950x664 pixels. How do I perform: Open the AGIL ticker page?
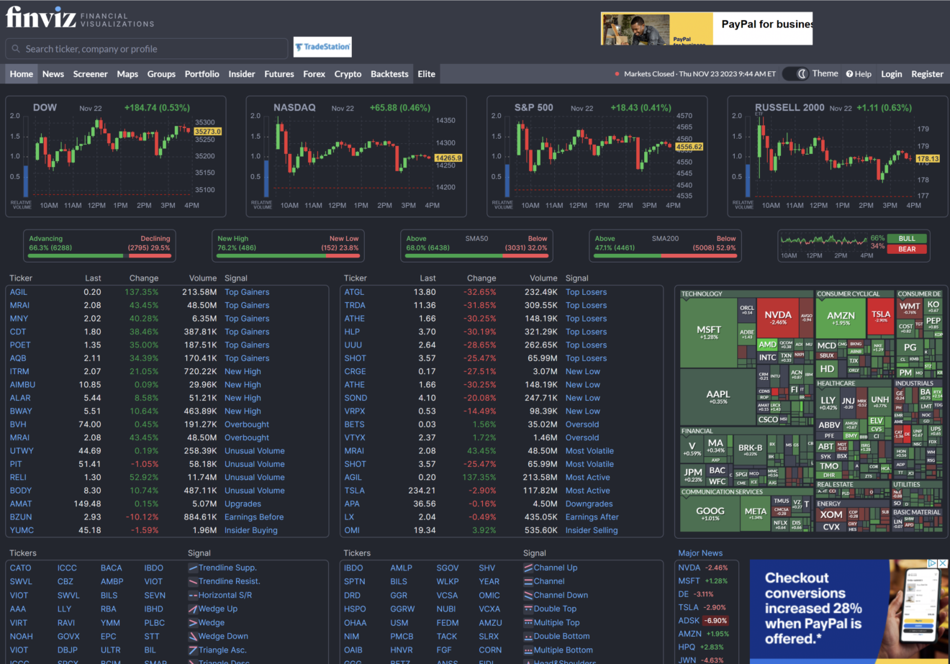pyautogui.click(x=18, y=291)
